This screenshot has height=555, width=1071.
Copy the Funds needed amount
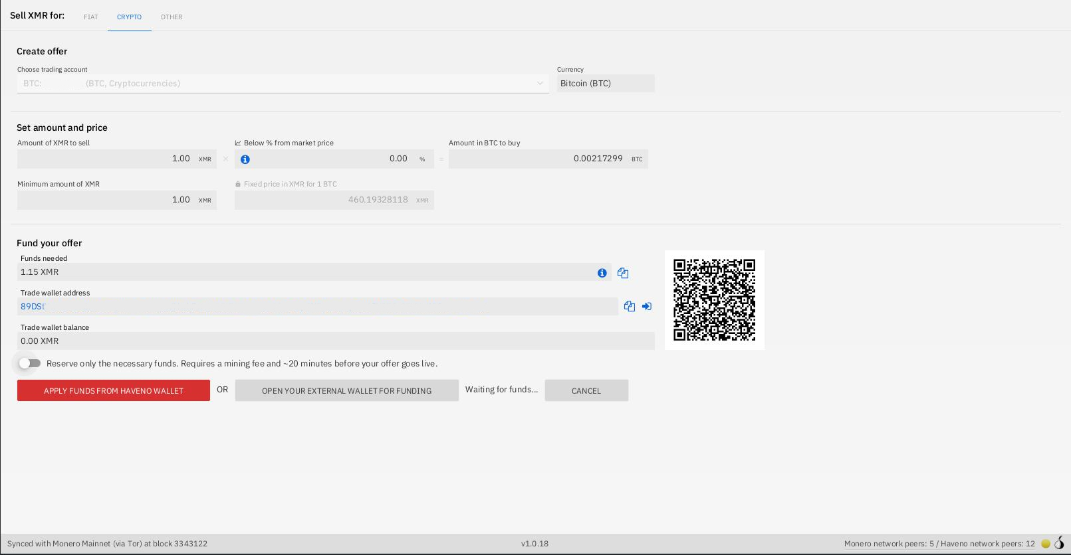point(623,273)
